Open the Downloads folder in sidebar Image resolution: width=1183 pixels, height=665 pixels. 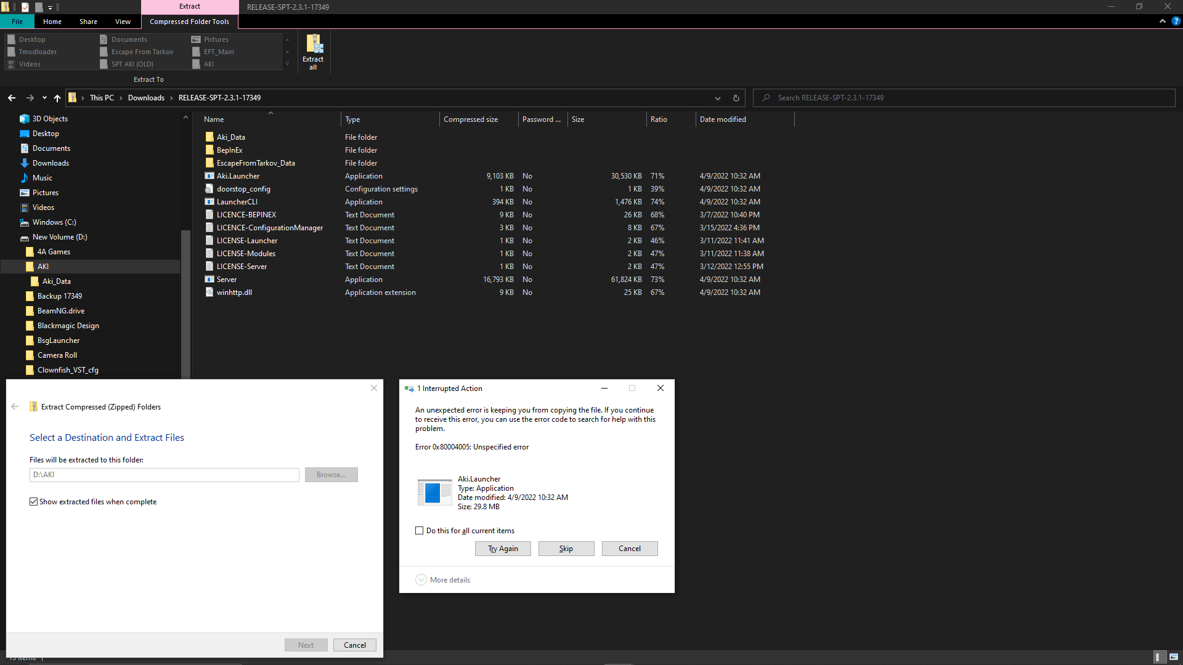point(51,163)
